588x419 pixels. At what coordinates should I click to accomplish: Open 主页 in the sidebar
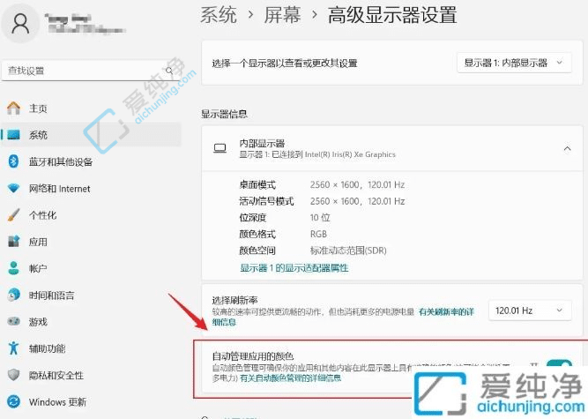pos(38,108)
